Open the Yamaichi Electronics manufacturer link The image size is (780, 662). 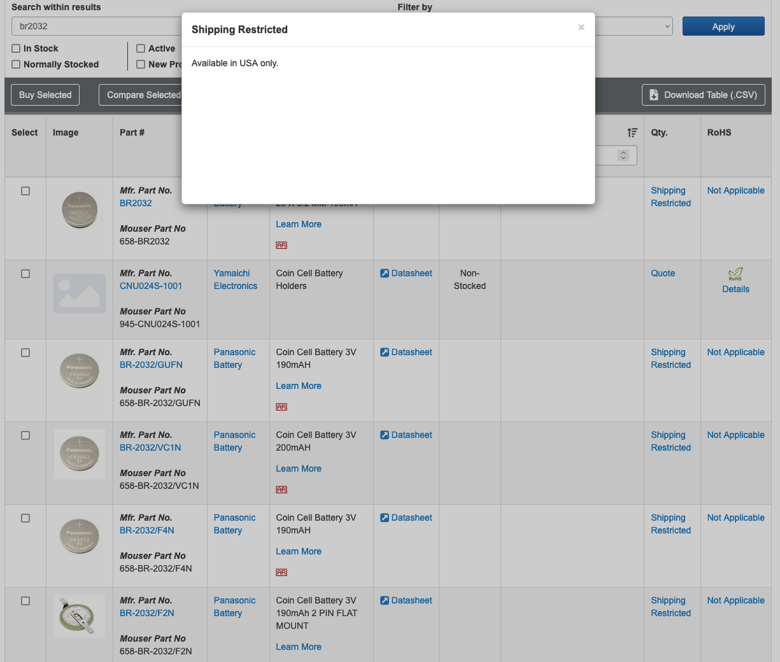[x=236, y=279]
